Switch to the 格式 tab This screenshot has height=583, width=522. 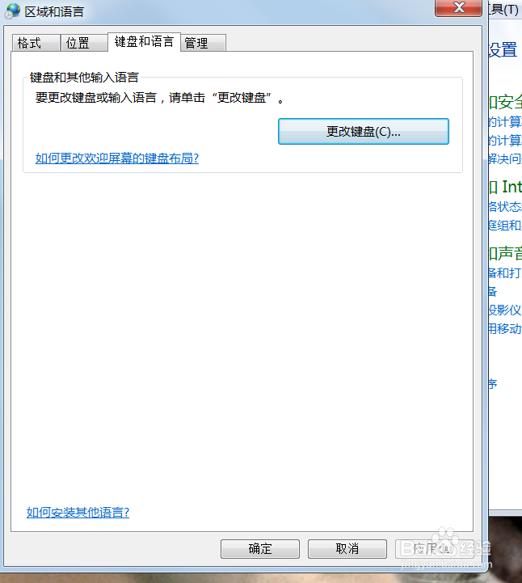(36, 43)
